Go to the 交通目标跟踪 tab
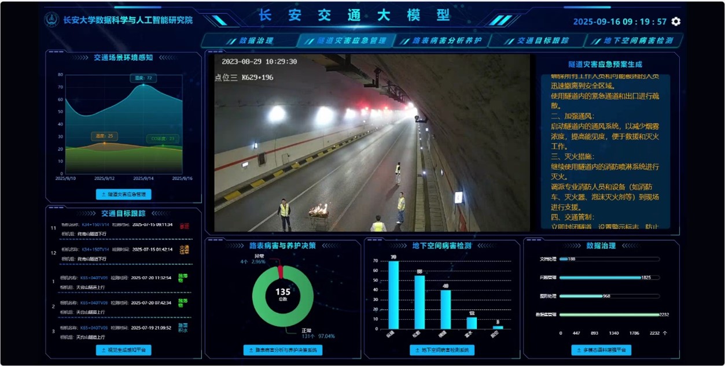The width and height of the screenshot is (725, 366). [x=538, y=40]
